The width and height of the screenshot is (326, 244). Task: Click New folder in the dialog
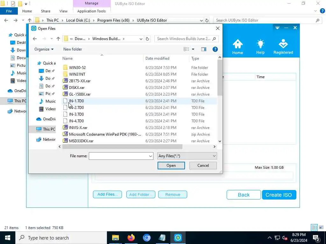pyautogui.click(x=73, y=49)
